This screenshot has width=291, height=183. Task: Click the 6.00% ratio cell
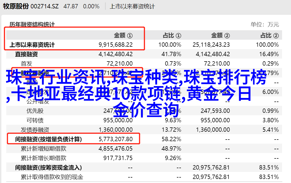pyautogui.click(x=270, y=92)
